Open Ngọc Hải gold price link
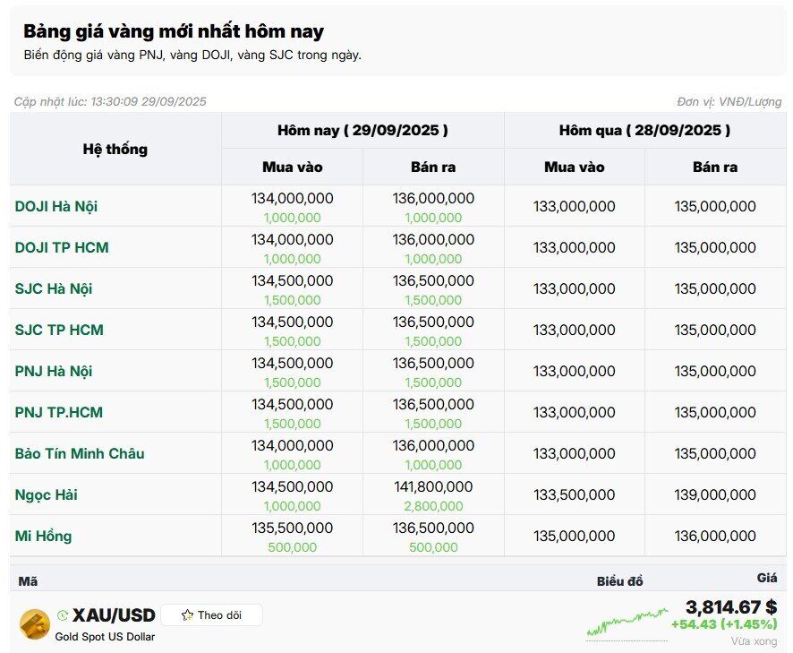 [x=46, y=494]
